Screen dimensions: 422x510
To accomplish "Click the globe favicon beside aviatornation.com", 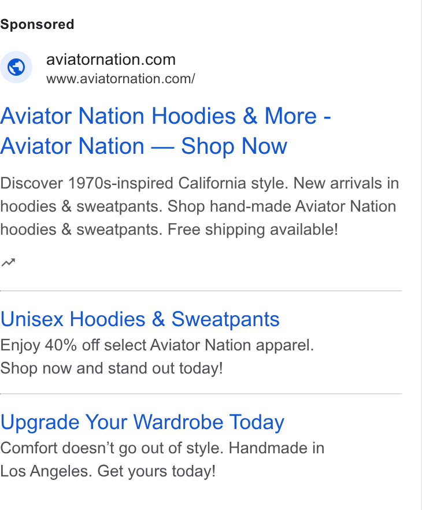I will pos(16,67).
